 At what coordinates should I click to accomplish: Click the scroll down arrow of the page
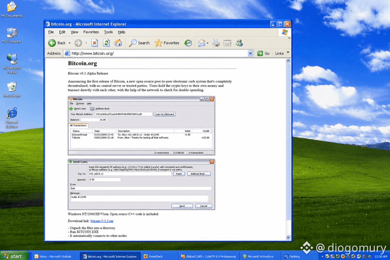288,237
